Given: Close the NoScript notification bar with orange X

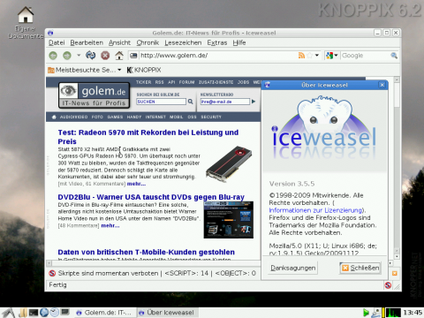Looking at the screenshot, I should point(395,273).
